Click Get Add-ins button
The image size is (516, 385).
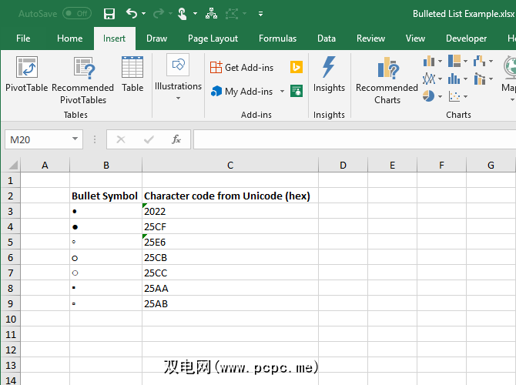click(x=241, y=68)
